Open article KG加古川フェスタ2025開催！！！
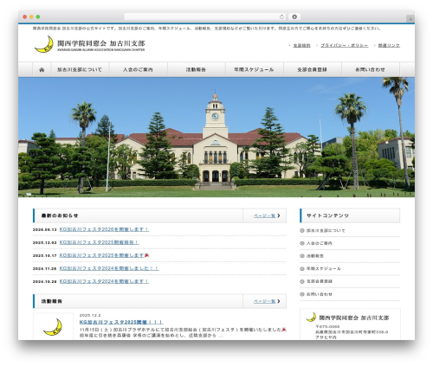 point(121,322)
